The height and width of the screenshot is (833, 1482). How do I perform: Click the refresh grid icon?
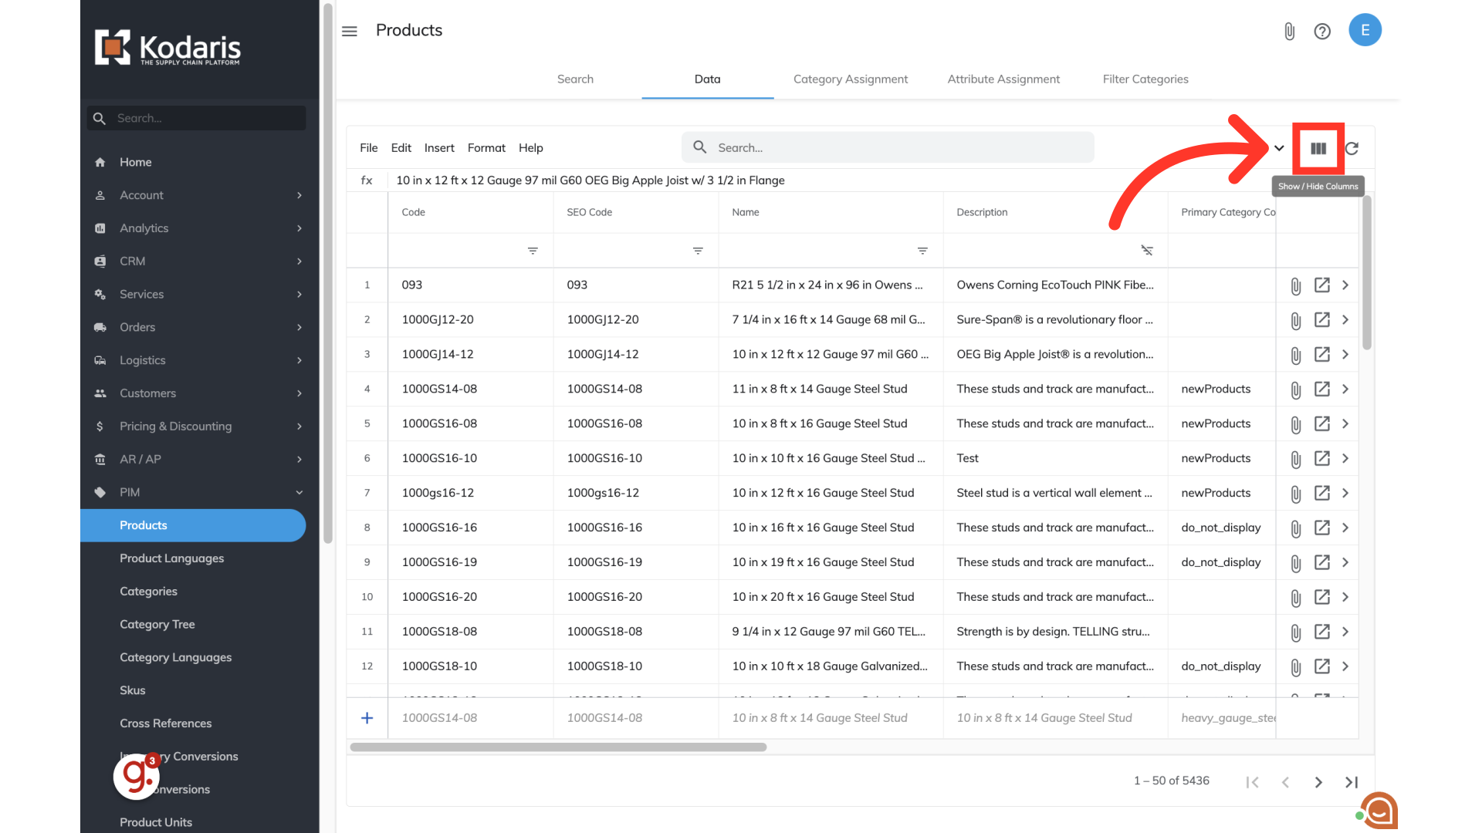pyautogui.click(x=1352, y=148)
